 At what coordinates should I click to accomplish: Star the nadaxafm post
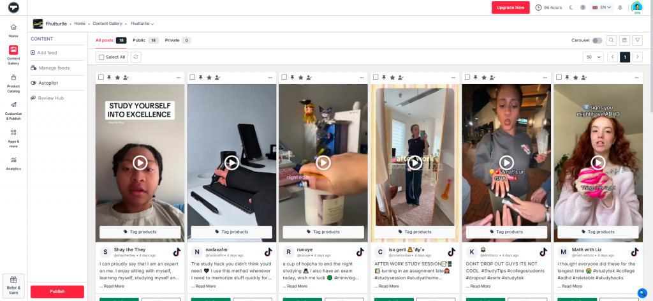point(209,77)
